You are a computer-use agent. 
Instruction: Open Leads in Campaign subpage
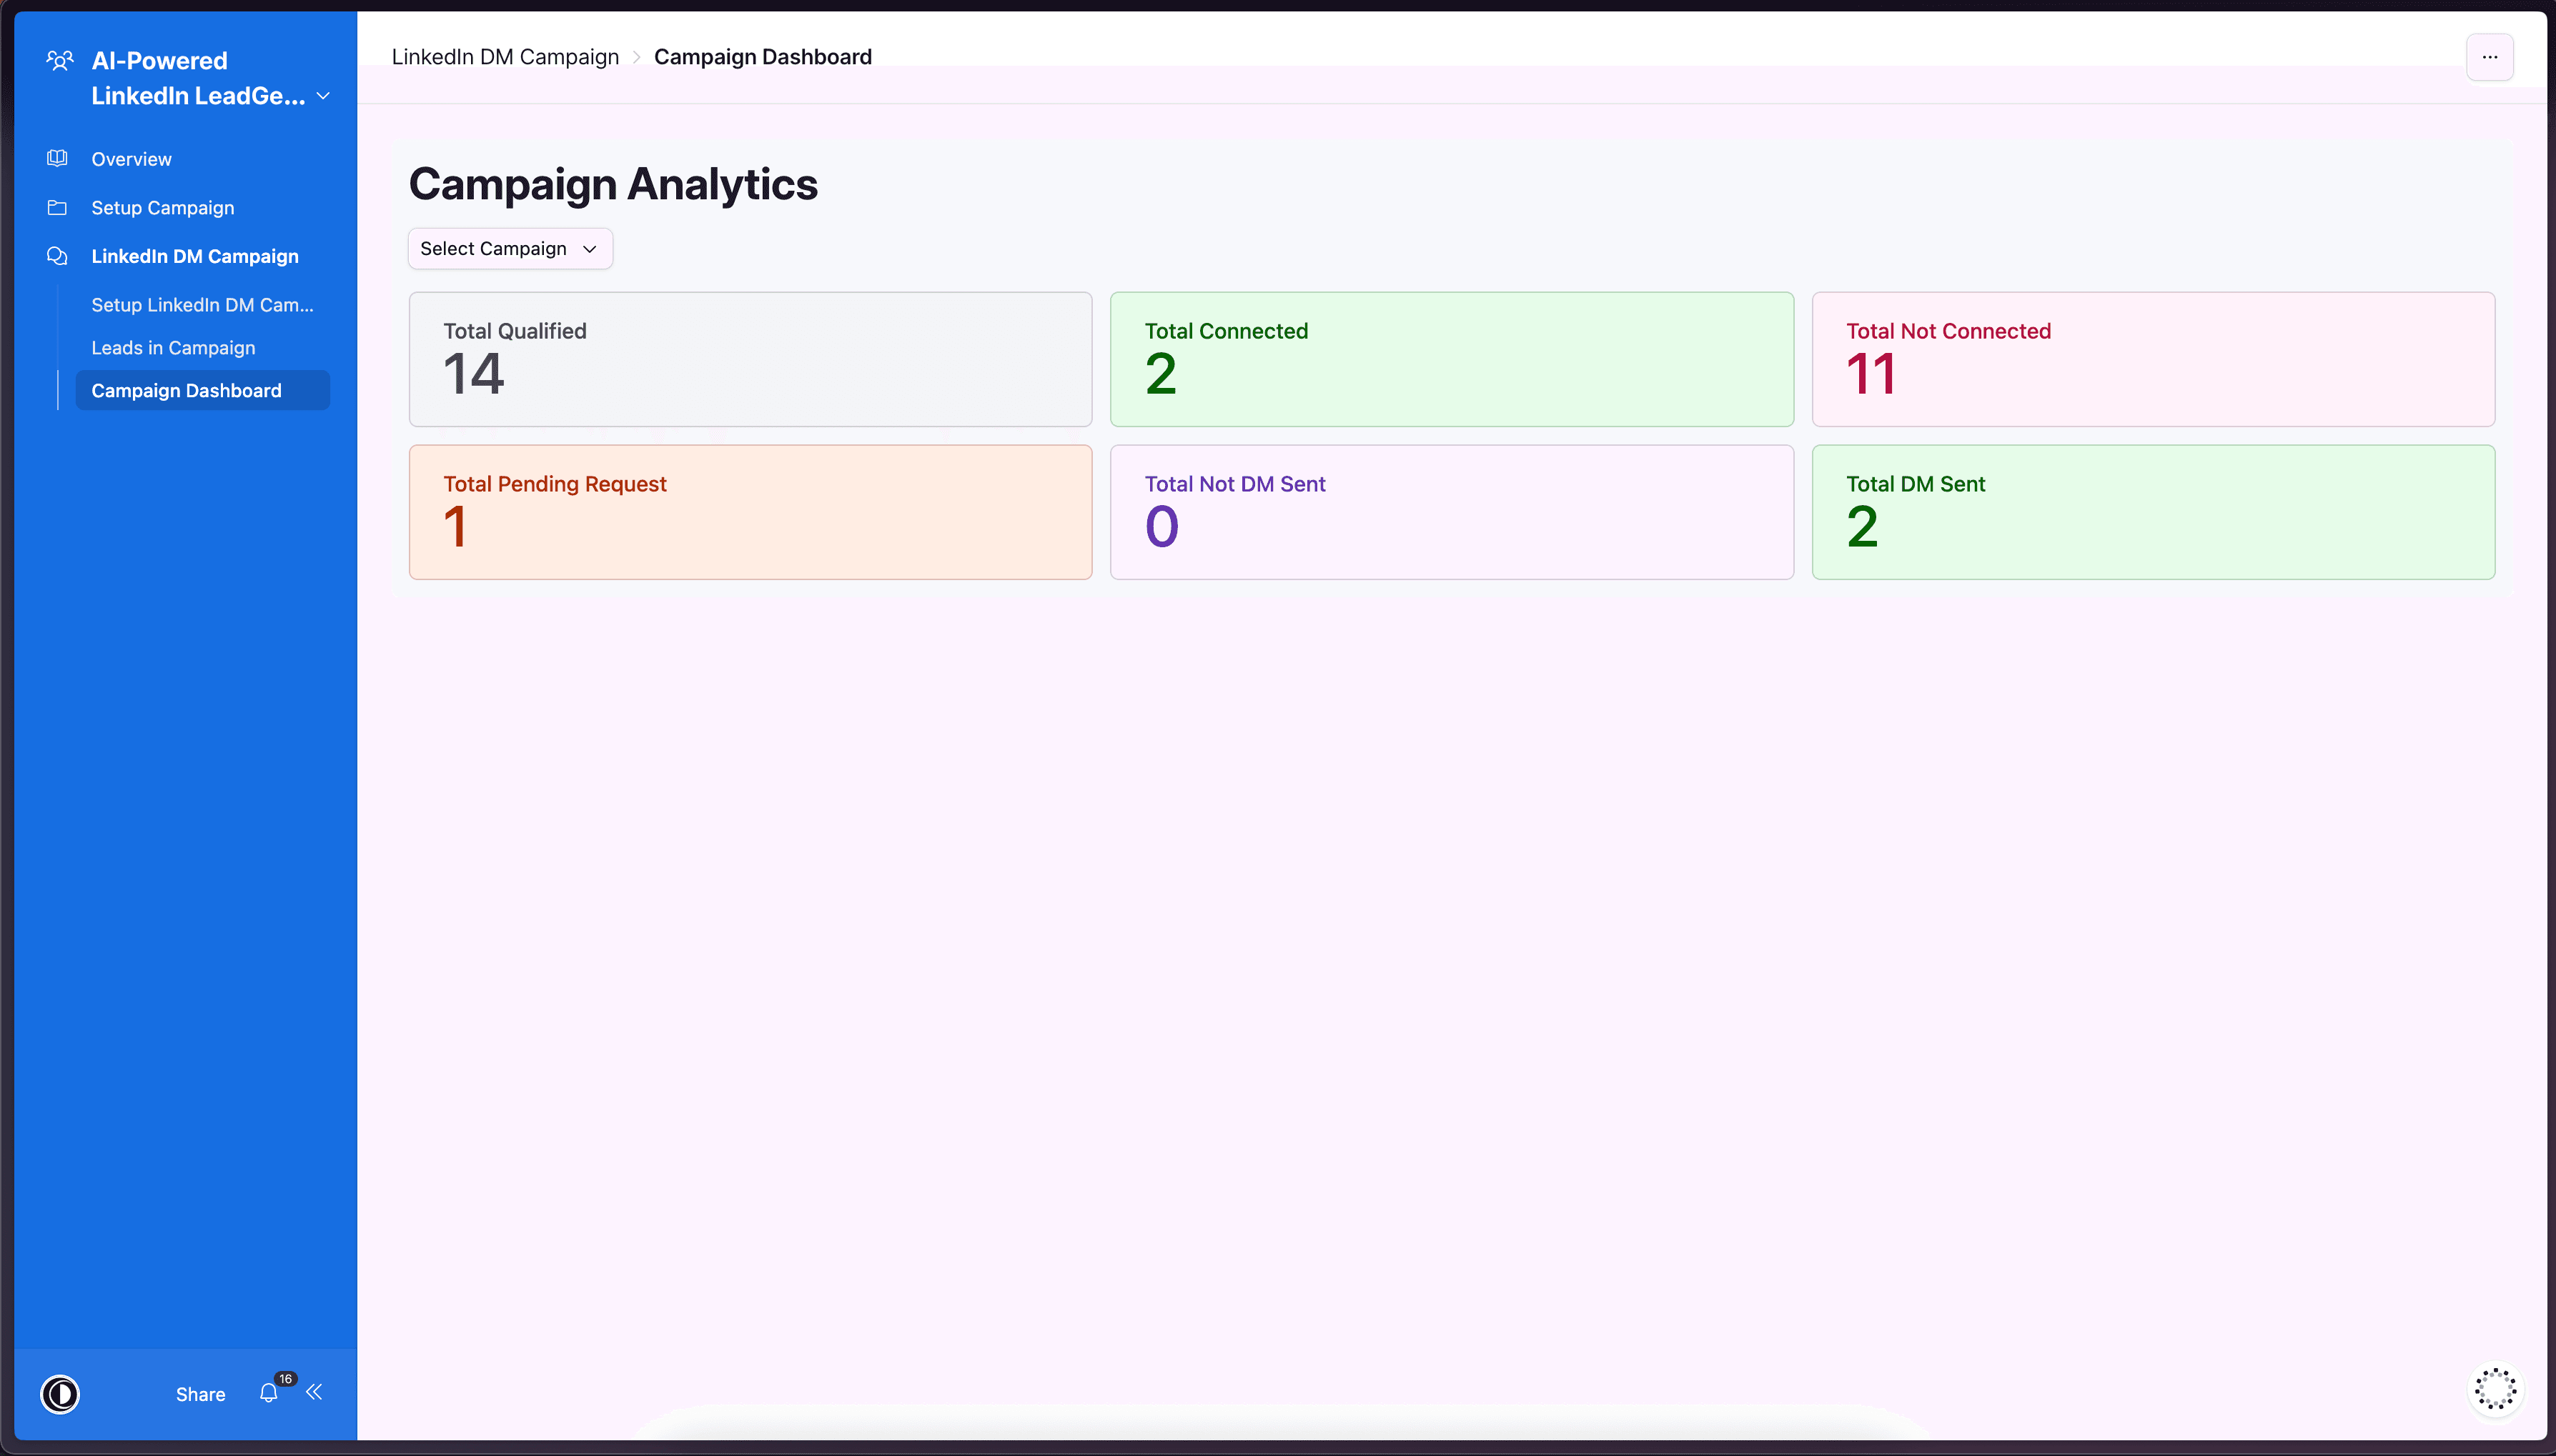pos(173,348)
